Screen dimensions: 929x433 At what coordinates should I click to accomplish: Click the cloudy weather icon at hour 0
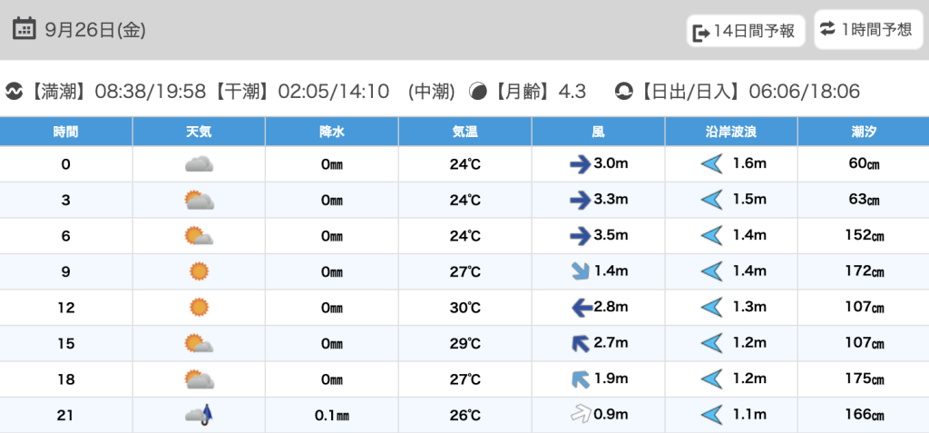point(199,164)
